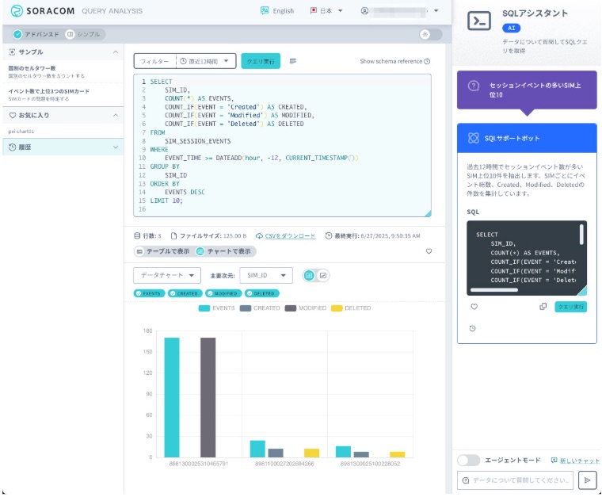Viewport: 602px width, 497px height.
Task: Click the vertical scrollbar in SQL code block
Action: [x=581, y=235]
